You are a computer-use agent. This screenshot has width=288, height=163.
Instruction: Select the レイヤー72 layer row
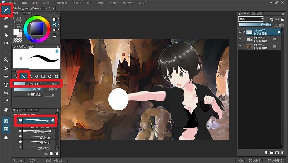pos(260,32)
